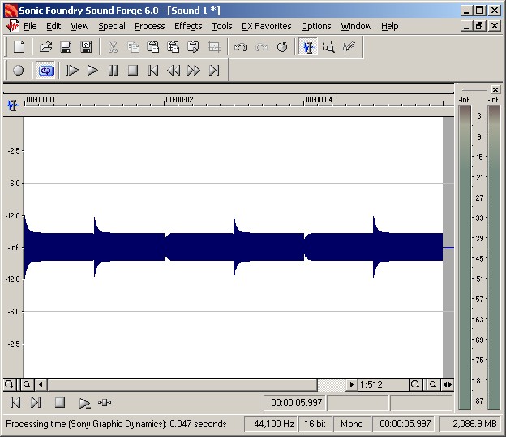Image resolution: width=506 pixels, height=437 pixels.
Task: Click the Mix paste toolbar icon
Action: [x=174, y=47]
